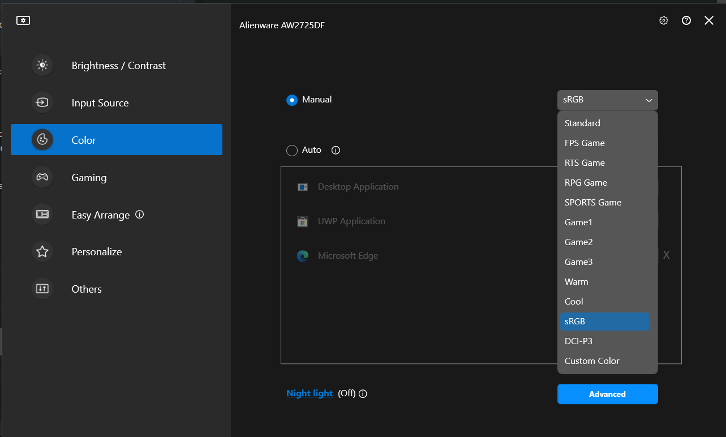Click the UWP Application row text
Viewport: 726px width, 437px height.
pos(351,221)
